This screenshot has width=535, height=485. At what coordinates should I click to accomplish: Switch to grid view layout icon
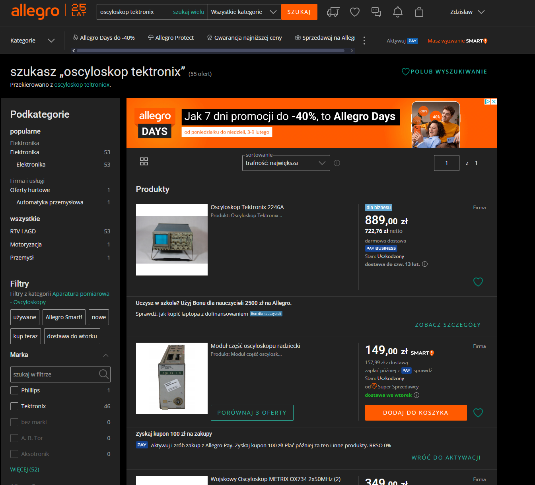pyautogui.click(x=144, y=161)
